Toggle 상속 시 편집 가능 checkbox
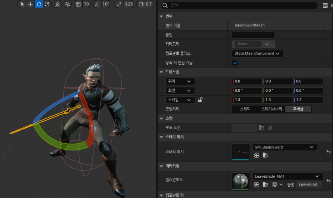Viewport: 333px width, 198px height. point(235,63)
